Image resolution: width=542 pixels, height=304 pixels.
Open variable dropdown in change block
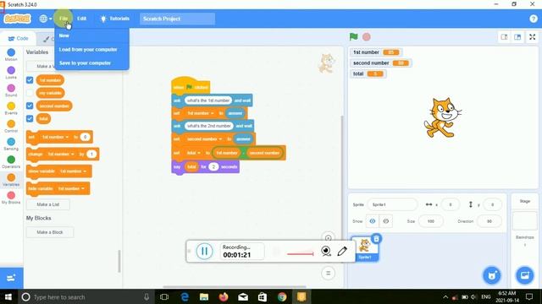click(x=60, y=154)
